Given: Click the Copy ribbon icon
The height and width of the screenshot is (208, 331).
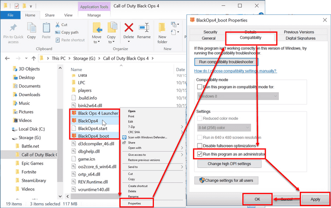Looking at the screenshot, I should 32,28.
